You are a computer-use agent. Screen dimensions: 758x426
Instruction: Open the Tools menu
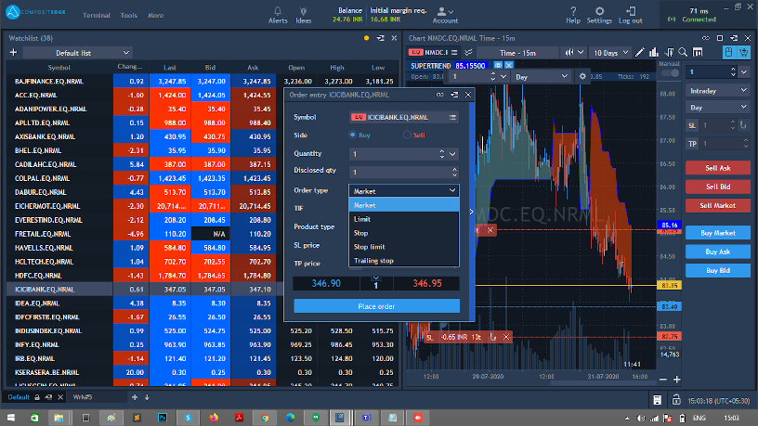128,16
